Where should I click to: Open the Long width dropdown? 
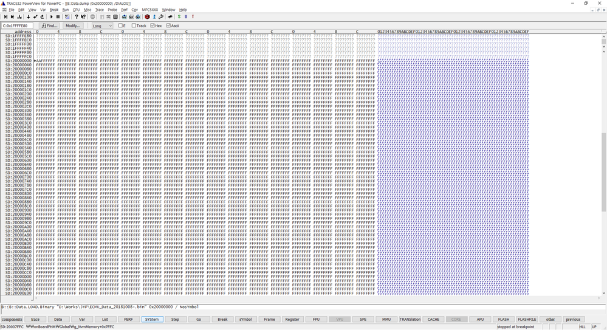[x=102, y=26]
